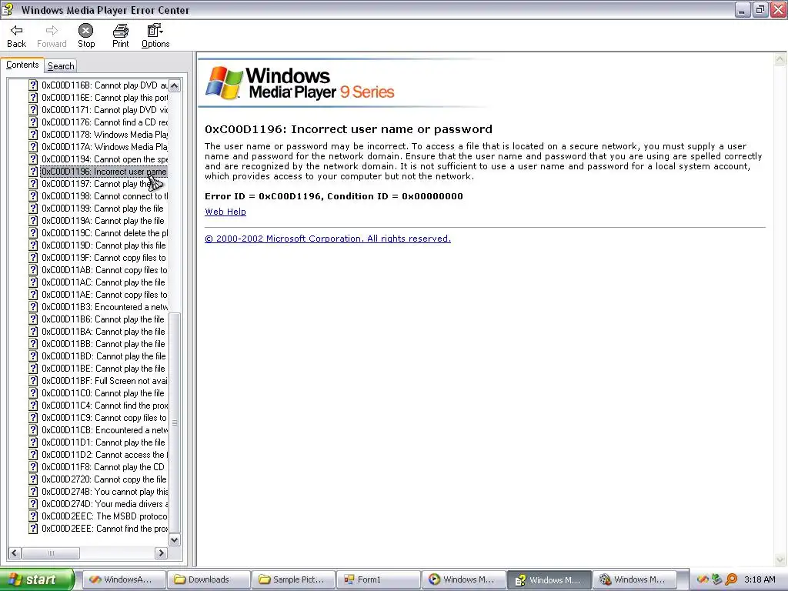Stop loading the help page
The height and width of the screenshot is (591, 788).
[x=86, y=36]
